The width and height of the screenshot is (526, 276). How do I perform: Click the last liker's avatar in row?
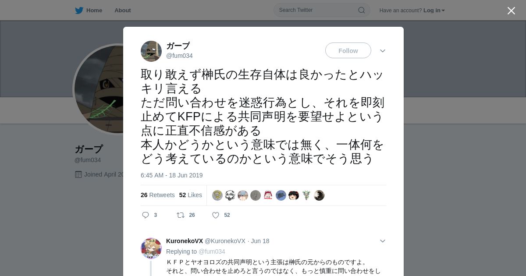tap(319, 195)
